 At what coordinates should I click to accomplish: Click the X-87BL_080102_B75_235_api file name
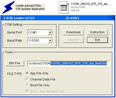pos(91,4)
